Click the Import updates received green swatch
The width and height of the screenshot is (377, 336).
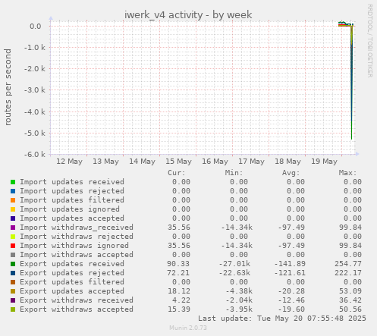point(13,182)
